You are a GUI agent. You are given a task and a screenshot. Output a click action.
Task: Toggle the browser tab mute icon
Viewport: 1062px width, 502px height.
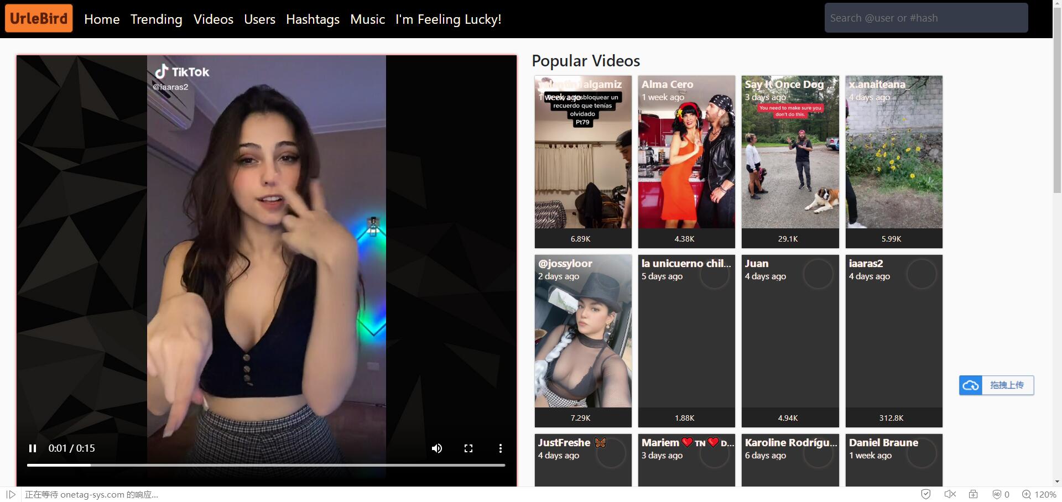(950, 494)
